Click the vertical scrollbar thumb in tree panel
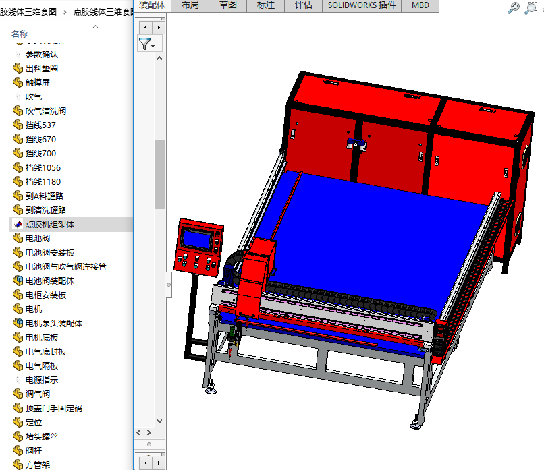Screen dimensions: 544x470 tap(159, 175)
